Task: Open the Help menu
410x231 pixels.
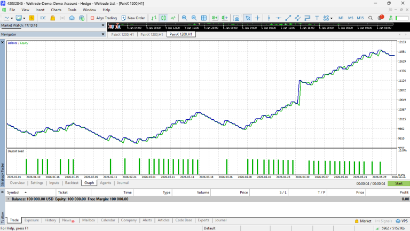Action: coord(106,10)
